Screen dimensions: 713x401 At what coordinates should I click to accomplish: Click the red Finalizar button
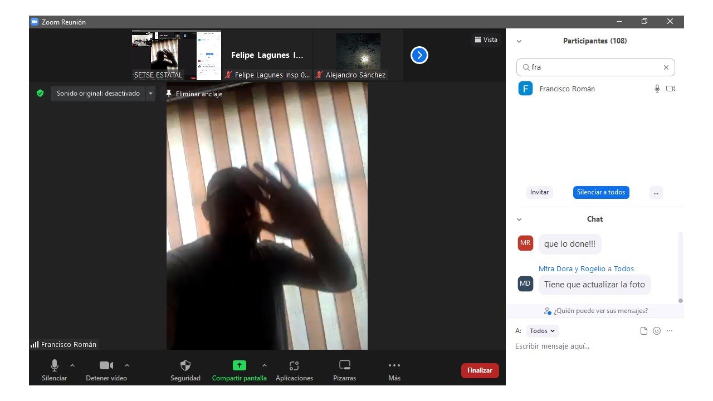click(x=480, y=370)
